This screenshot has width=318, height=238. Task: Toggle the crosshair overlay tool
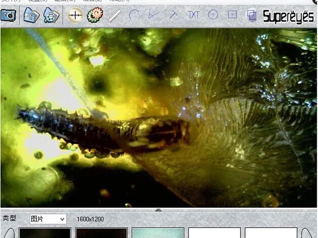pyautogui.click(x=75, y=15)
